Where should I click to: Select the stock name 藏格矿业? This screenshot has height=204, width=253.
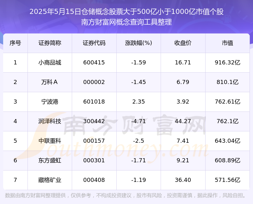click(50, 180)
